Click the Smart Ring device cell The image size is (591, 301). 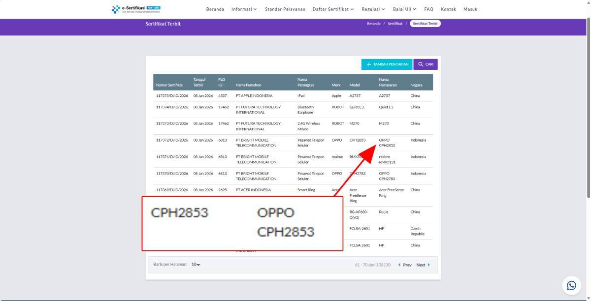coord(306,190)
